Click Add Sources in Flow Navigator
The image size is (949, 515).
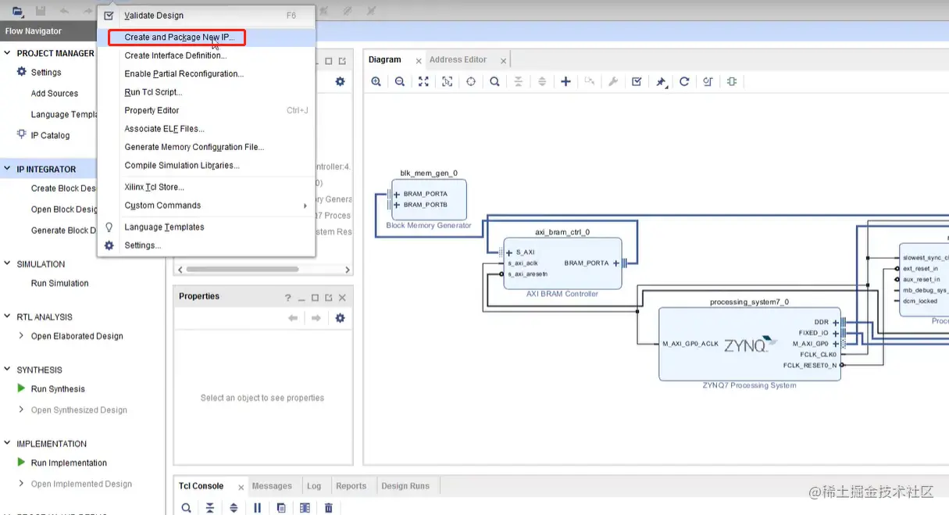click(55, 93)
